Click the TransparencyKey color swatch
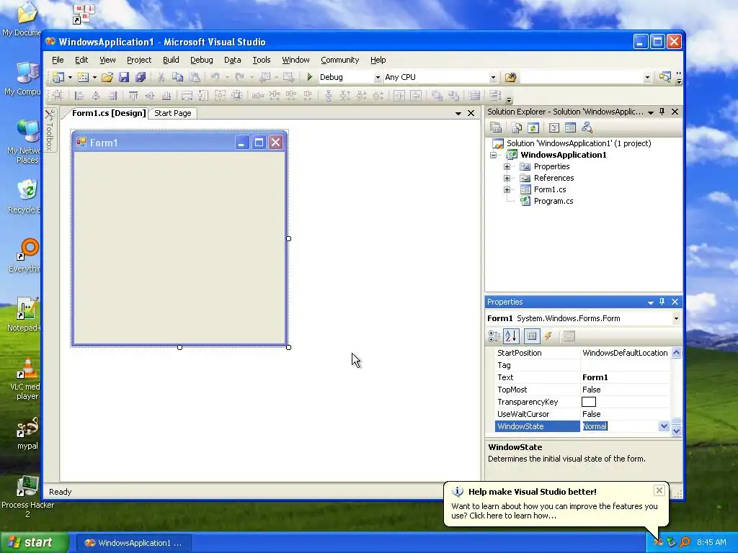Image resolution: width=738 pixels, height=553 pixels. [x=589, y=402]
